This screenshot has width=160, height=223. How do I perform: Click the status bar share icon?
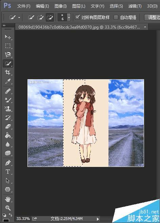35,219
